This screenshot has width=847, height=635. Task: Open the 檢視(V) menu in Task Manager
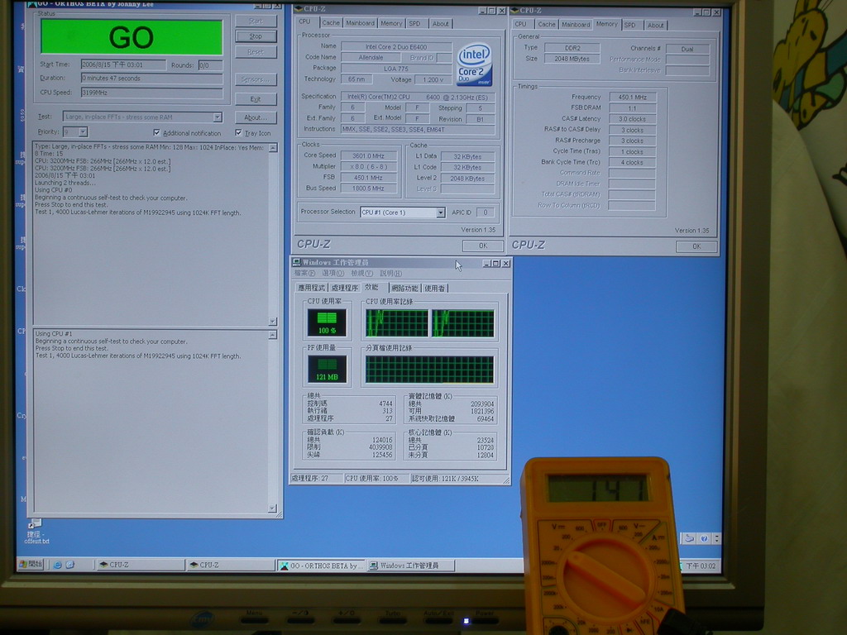point(362,273)
